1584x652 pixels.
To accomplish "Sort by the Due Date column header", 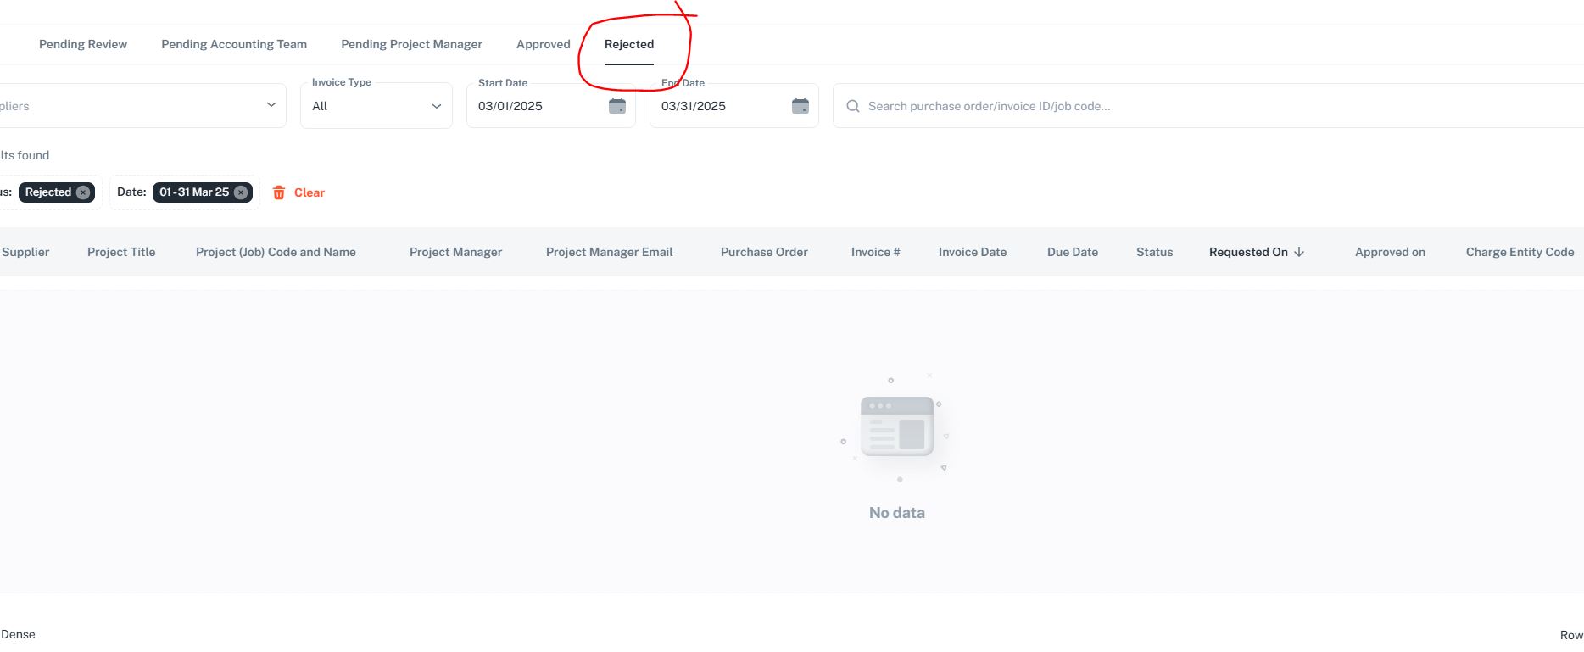I will click(1072, 252).
